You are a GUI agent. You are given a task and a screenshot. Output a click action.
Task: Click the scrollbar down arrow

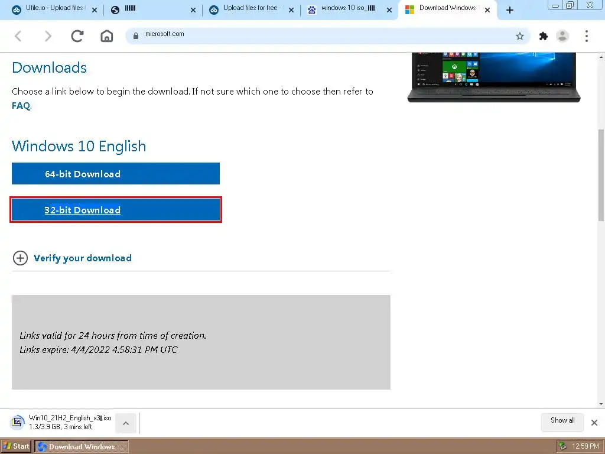[601, 404]
